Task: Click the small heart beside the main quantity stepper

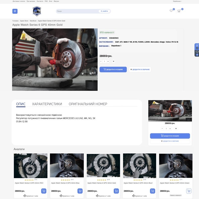Action: point(113,61)
